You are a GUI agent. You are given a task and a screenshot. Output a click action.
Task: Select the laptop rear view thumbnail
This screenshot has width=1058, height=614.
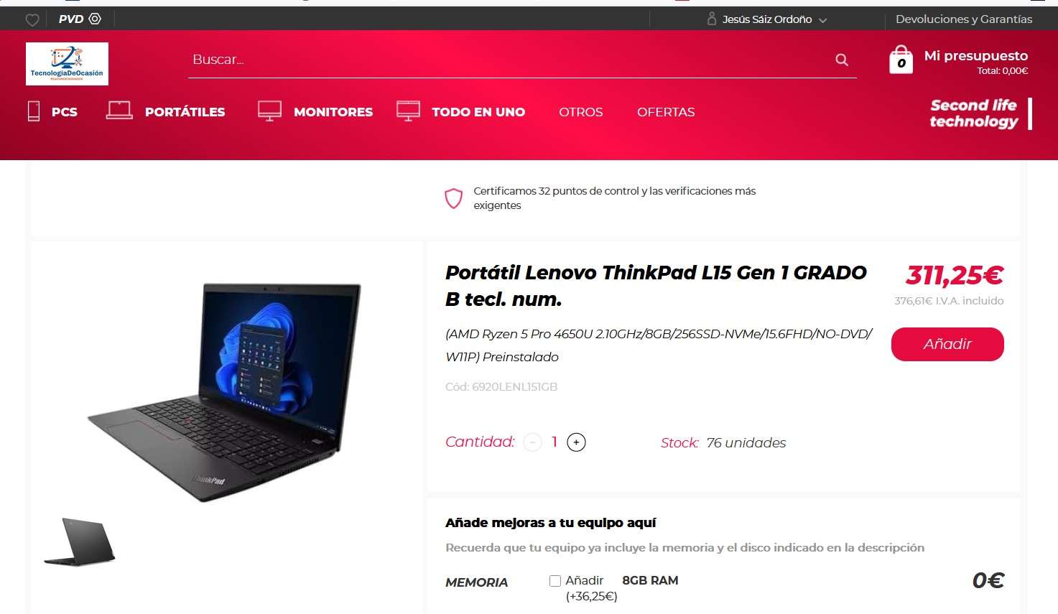coord(79,541)
